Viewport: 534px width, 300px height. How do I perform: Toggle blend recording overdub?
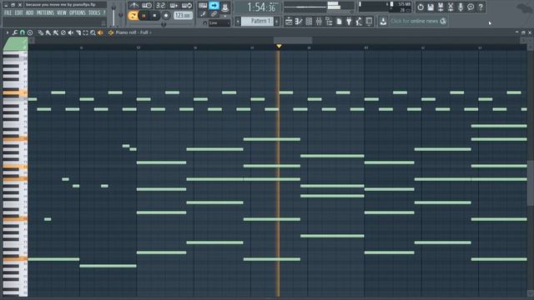tap(174, 6)
